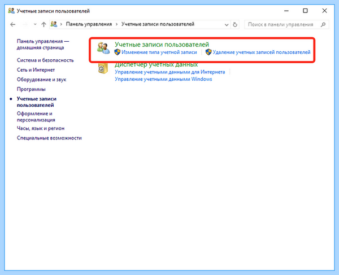Open 'Диспетчер учетных данных' heading
The image size is (339, 275).
[156, 64]
